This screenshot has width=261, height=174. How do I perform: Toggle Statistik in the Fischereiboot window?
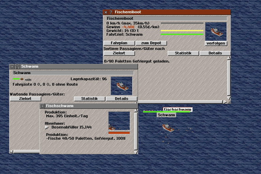183,53
